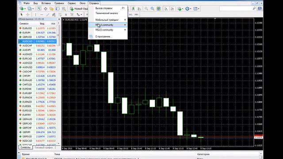This screenshot has height=159, width=283.
Task: Click the Market Watch vertical scrollbar
Action: click(58, 83)
